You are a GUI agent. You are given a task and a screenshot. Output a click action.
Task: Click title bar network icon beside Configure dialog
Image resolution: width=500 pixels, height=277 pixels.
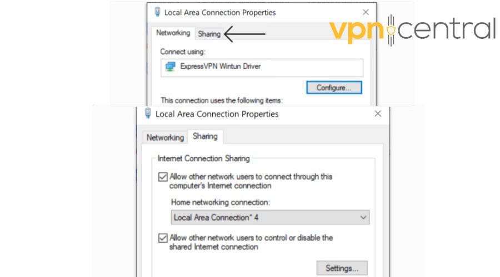pyautogui.click(x=157, y=12)
